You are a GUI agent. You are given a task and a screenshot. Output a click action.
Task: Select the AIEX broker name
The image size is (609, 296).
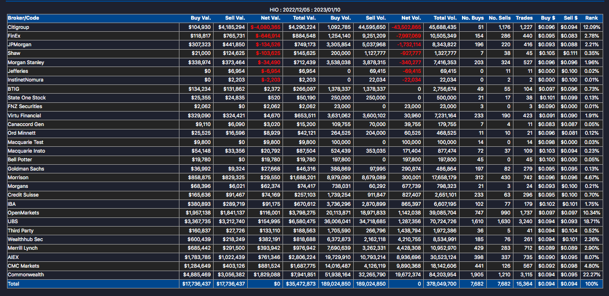[13, 257]
